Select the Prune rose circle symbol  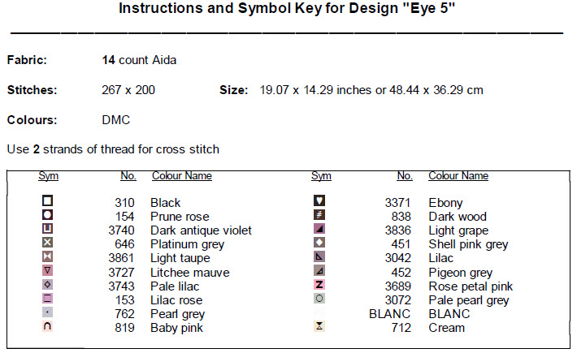click(47, 215)
